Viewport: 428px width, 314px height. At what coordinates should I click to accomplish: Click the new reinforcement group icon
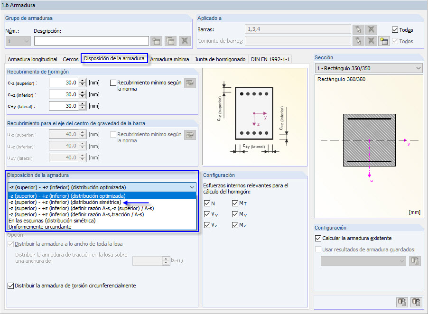(157, 41)
